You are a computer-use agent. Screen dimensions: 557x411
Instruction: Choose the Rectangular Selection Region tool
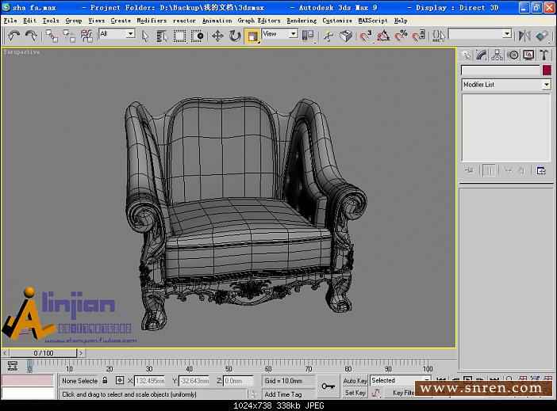(x=179, y=36)
